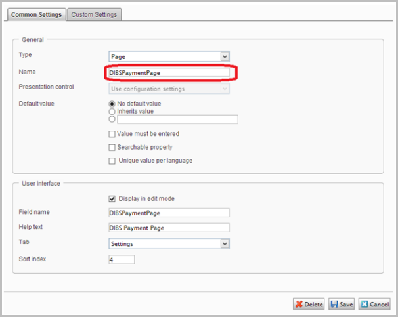Click the Sort index field
Screen dimensions: 398x317
pyautogui.click(x=122, y=259)
